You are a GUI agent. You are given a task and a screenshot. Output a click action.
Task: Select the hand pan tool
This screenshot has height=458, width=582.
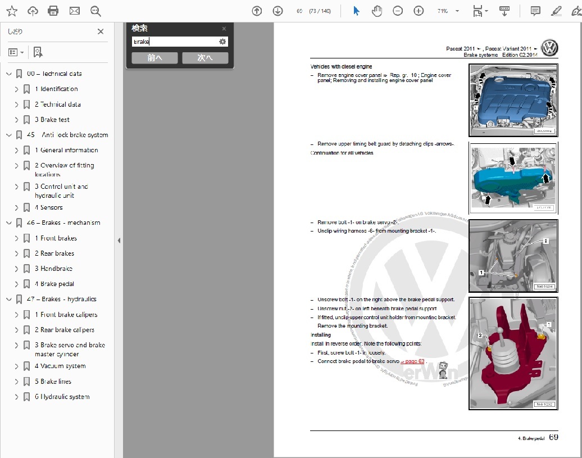coord(377,11)
